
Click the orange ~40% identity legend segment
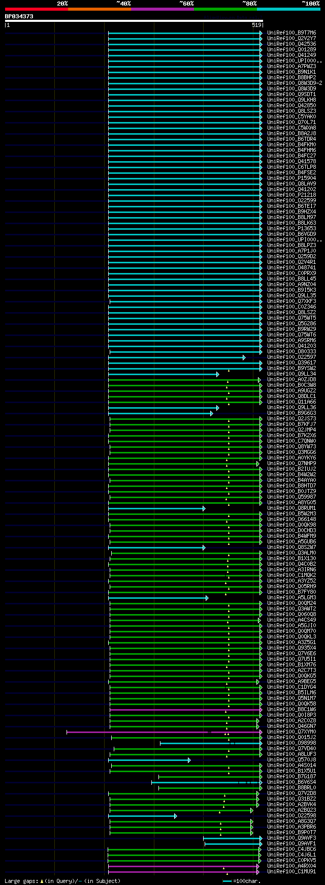point(100,9)
